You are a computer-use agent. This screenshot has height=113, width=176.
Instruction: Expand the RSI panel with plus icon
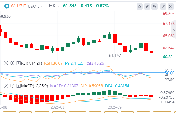pos(18,63)
